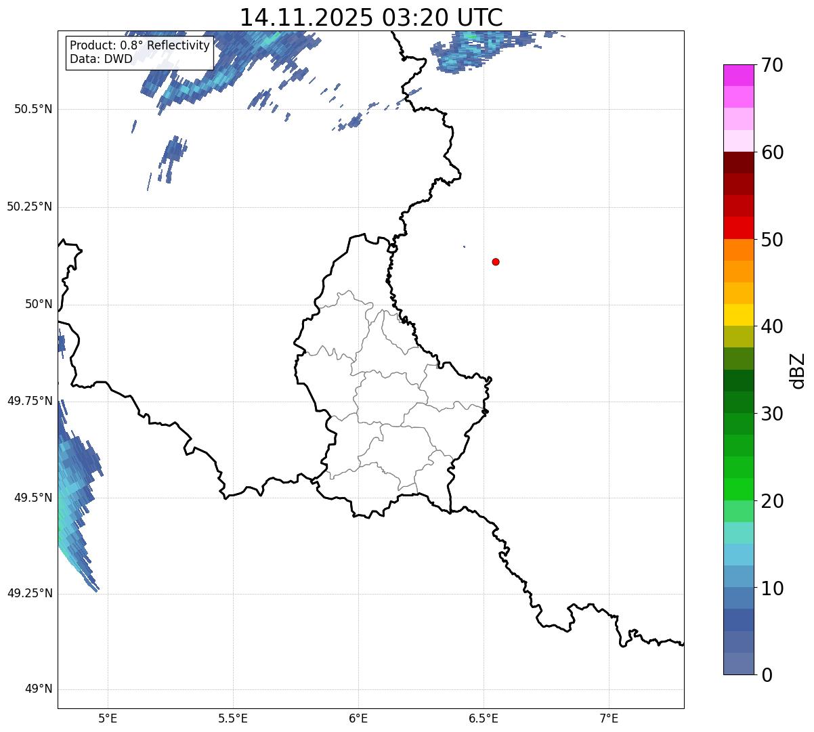Click the red station marker dot
814x732 pixels.
point(496,261)
